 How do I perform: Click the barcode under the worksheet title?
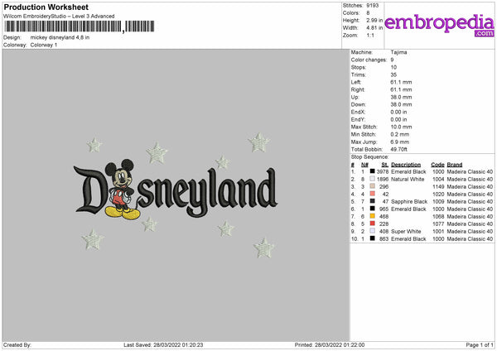tap(80, 26)
